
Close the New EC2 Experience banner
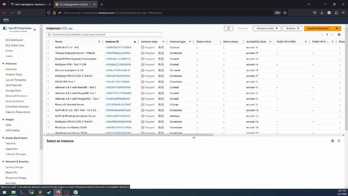[35, 29]
